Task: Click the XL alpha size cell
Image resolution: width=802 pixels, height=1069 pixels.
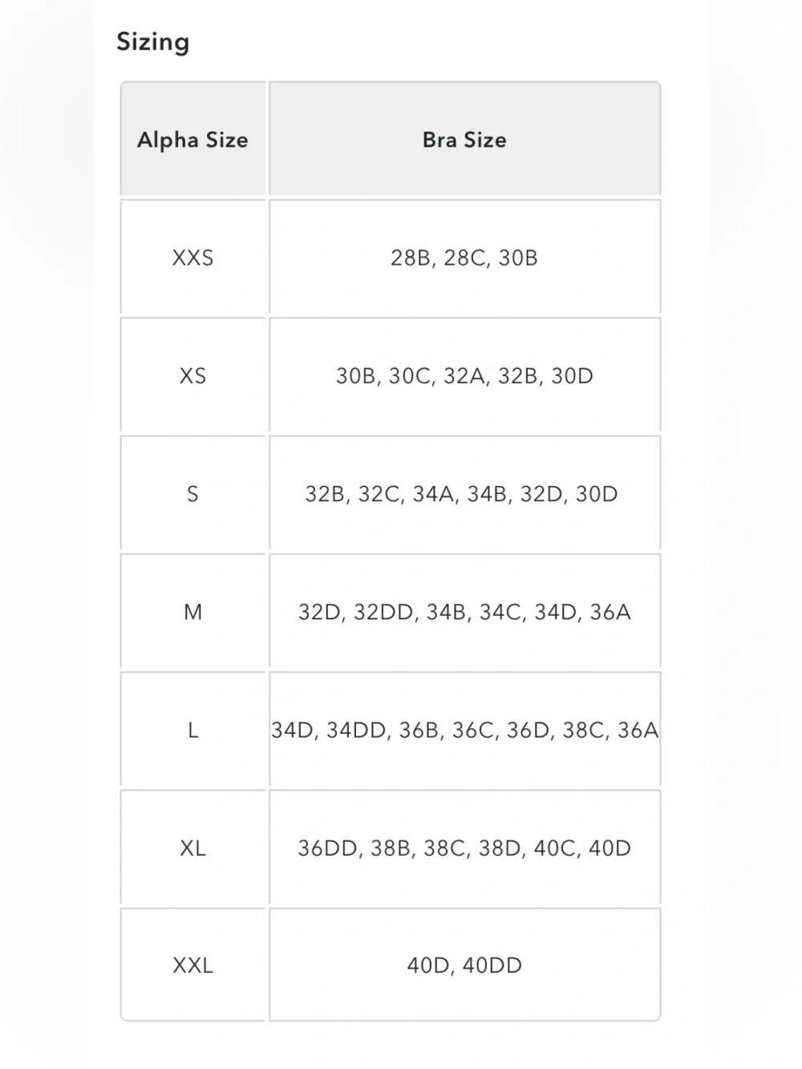Action: pos(192,848)
